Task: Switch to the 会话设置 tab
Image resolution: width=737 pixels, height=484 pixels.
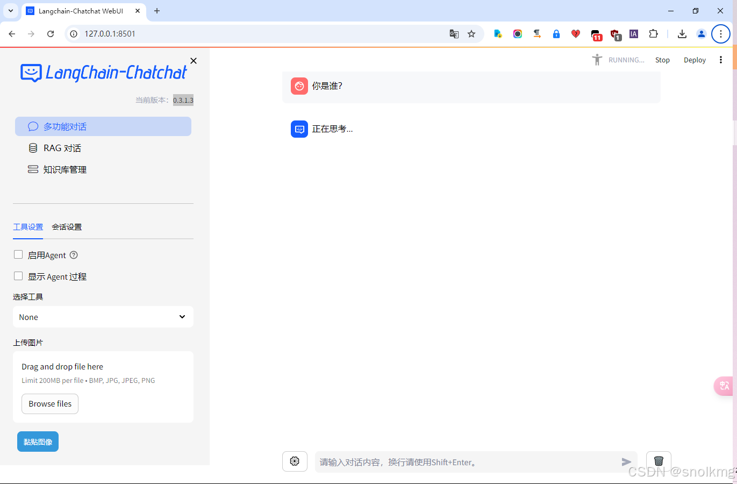Action: tap(67, 226)
